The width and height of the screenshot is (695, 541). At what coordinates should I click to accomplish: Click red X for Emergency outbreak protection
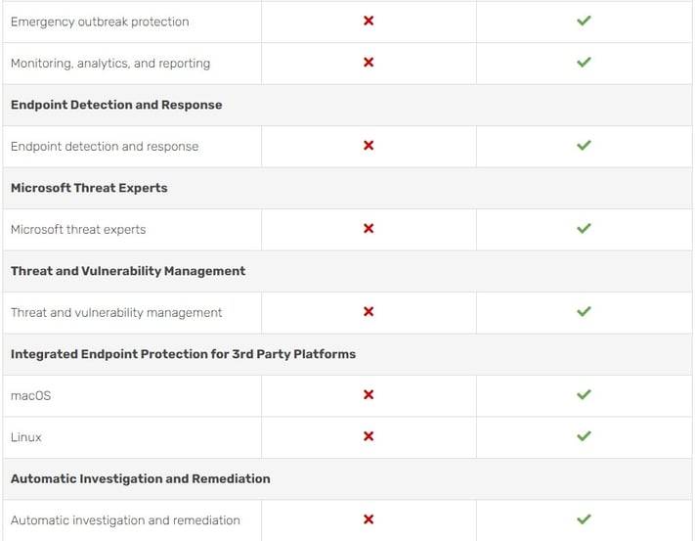coord(369,21)
